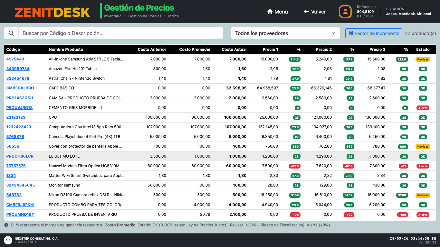Viewport: 440px width, 247px height.
Task: Open product code CMBFRJ6FKM
Action: click(x=20, y=205)
